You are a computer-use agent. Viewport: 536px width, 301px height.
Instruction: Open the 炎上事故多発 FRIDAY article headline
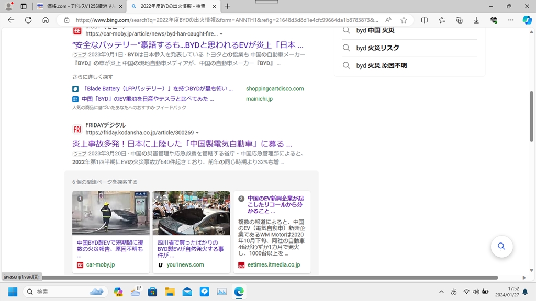click(182, 144)
